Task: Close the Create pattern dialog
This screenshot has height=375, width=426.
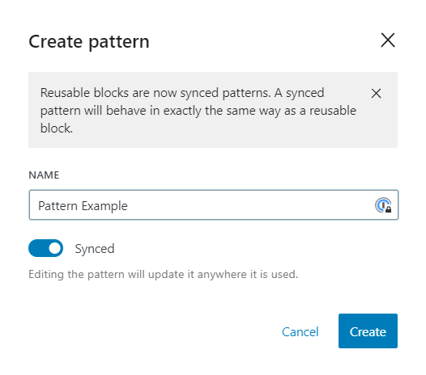Action: pyautogui.click(x=388, y=40)
